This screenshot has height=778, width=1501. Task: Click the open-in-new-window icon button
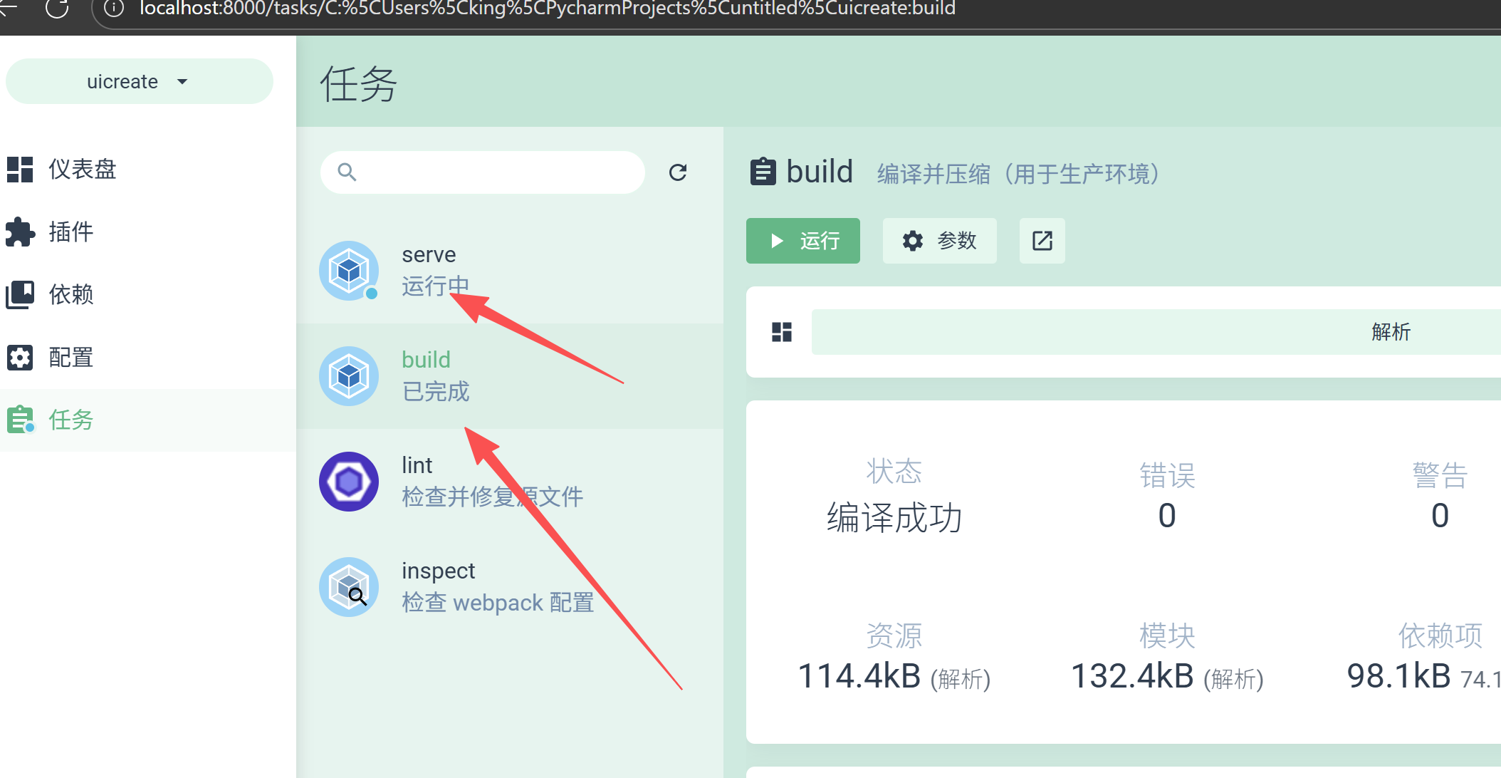click(1042, 241)
